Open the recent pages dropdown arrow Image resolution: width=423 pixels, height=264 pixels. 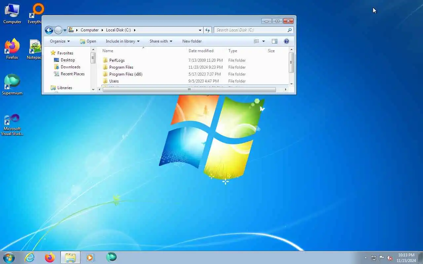pos(65,30)
